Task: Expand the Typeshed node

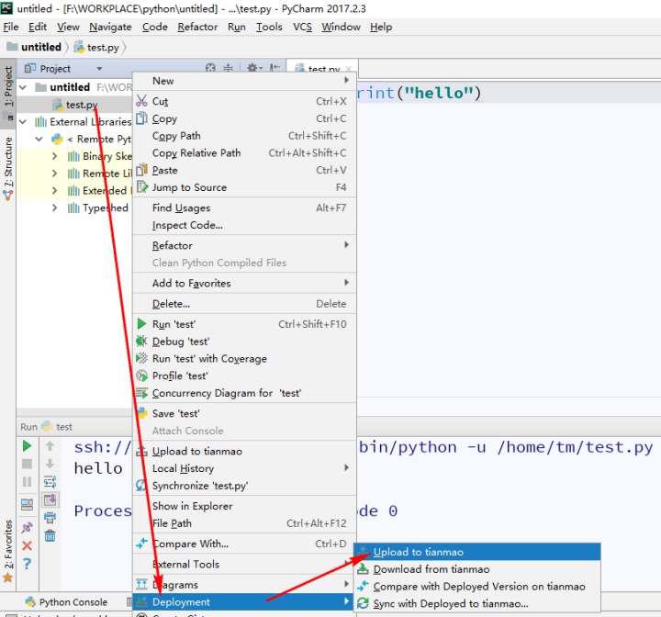Action: tap(54, 208)
